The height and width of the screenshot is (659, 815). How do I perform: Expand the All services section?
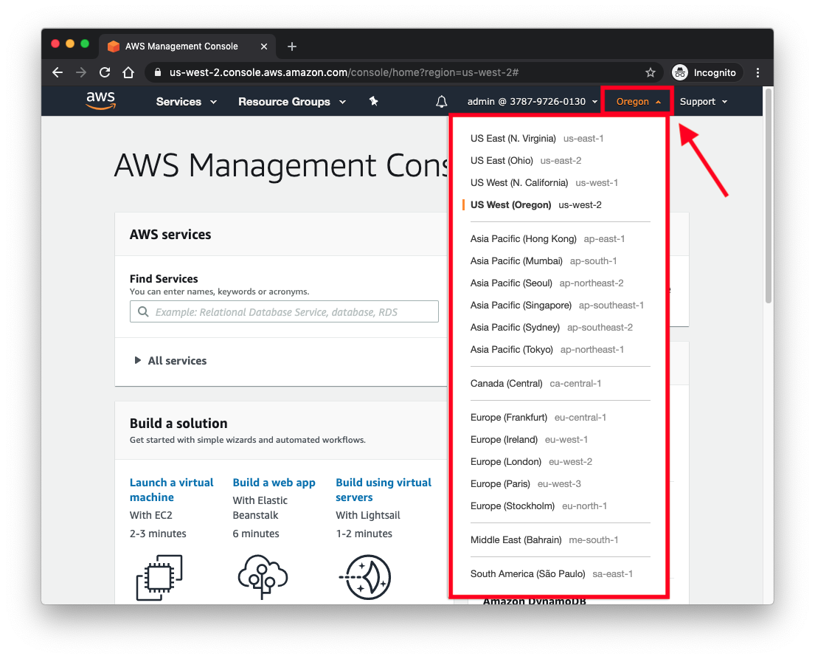[x=170, y=360]
